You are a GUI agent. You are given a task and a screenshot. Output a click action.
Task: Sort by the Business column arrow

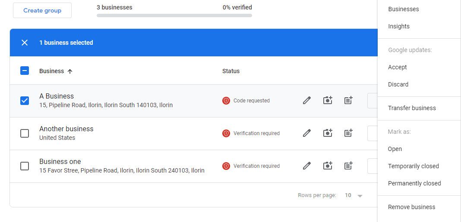point(70,71)
